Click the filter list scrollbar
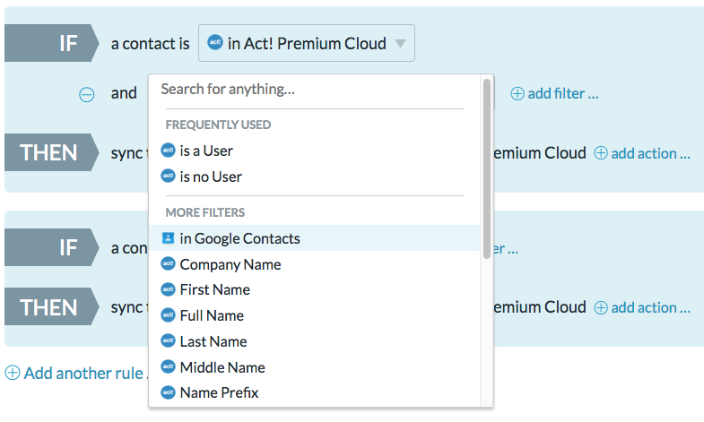Screen dimensions: 704x422 point(487,170)
